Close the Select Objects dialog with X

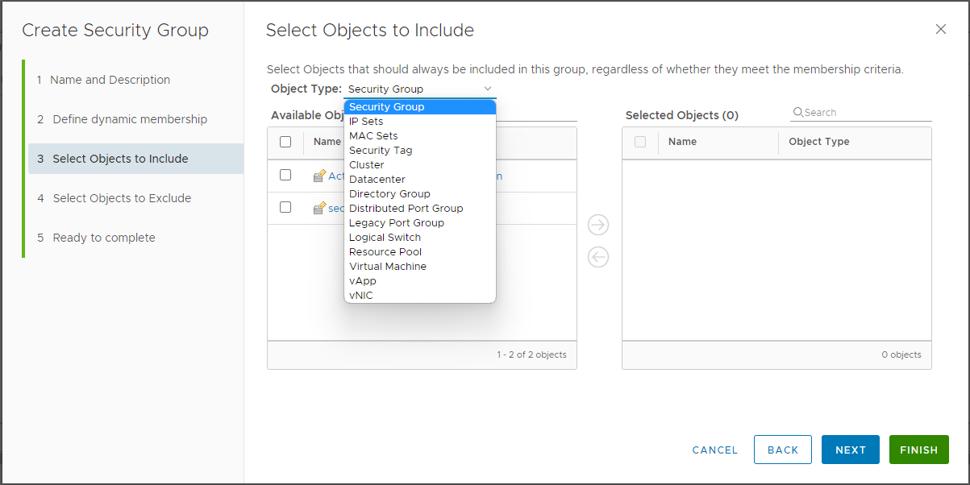[x=940, y=29]
